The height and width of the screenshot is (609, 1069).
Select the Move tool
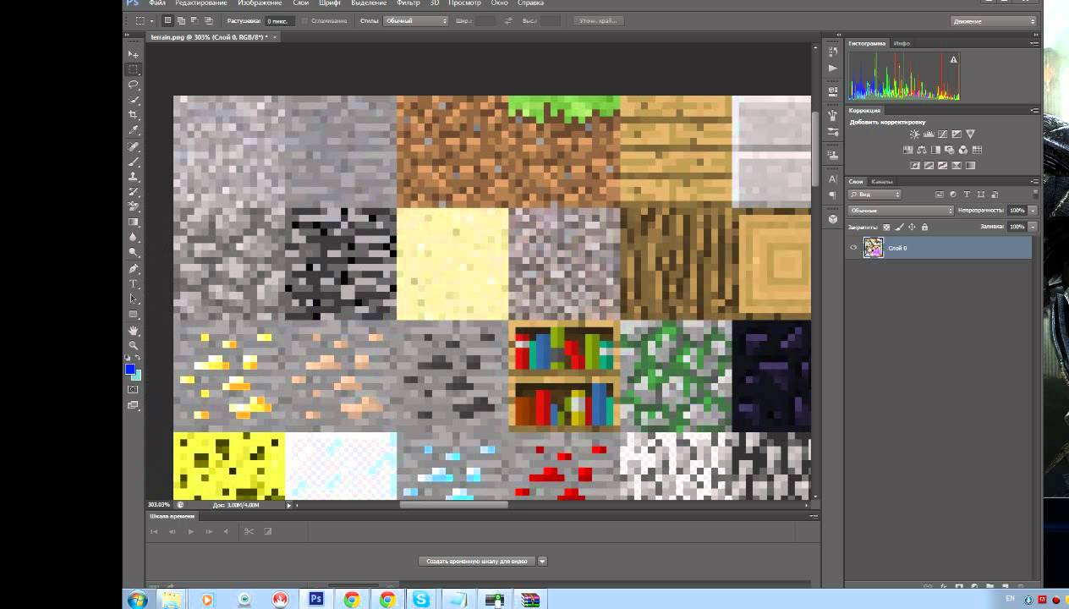click(x=134, y=54)
